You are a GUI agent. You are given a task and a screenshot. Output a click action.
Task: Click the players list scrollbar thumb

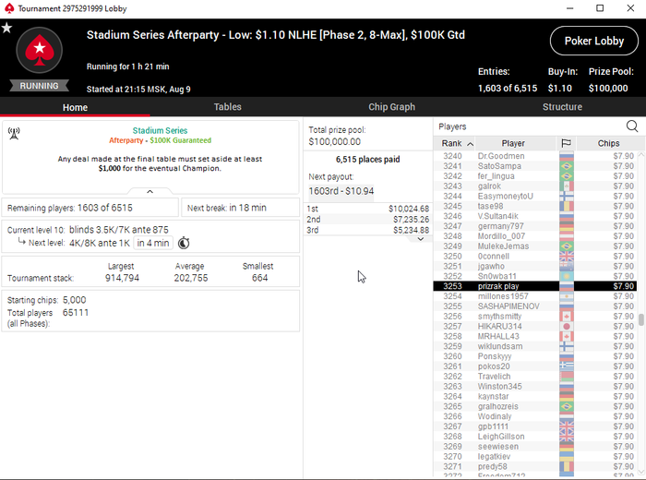[x=641, y=319]
